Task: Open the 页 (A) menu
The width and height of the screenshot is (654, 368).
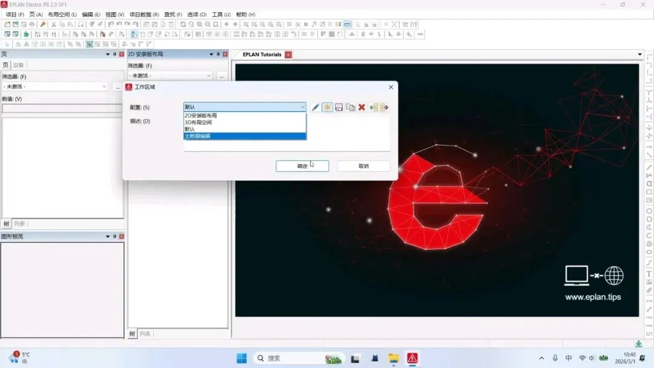Action: coord(36,15)
